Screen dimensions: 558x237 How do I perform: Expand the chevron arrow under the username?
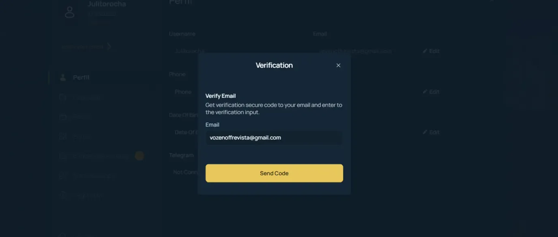coord(109,47)
